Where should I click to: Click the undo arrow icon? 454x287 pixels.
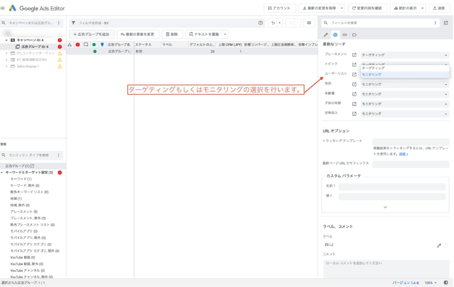pyautogui.click(x=273, y=23)
